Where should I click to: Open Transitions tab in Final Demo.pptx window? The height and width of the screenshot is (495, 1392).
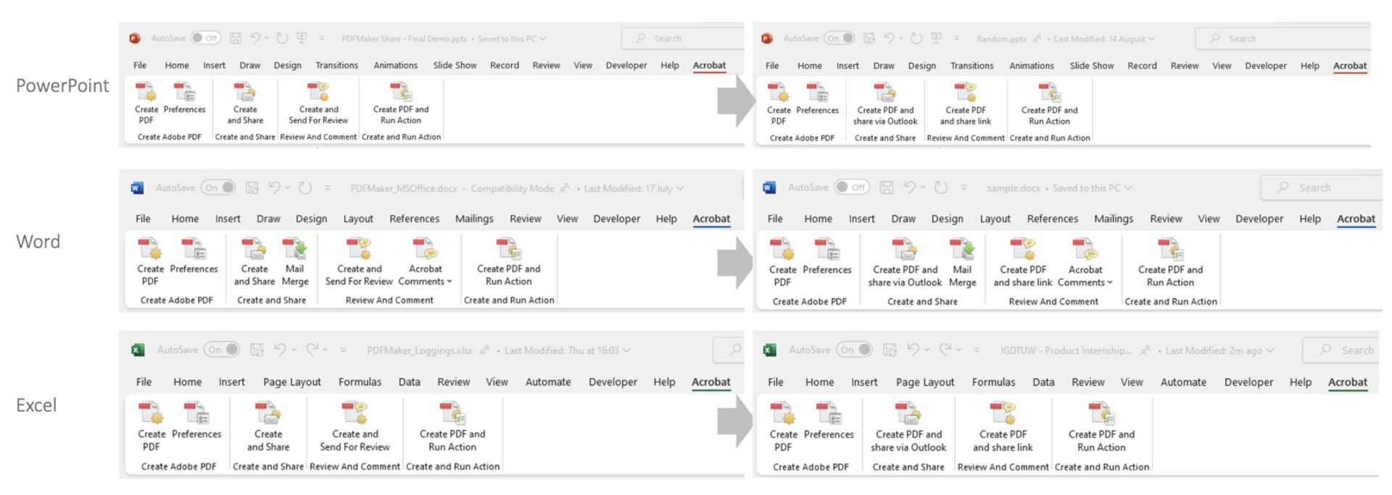pyautogui.click(x=336, y=65)
